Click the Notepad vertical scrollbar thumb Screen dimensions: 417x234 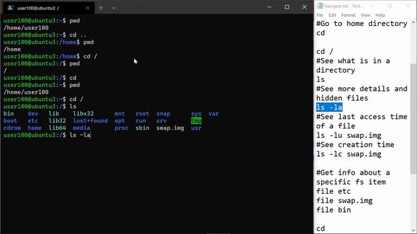(x=413, y=118)
